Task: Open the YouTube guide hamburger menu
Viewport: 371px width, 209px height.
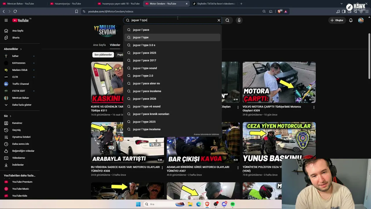Action: coord(6,20)
